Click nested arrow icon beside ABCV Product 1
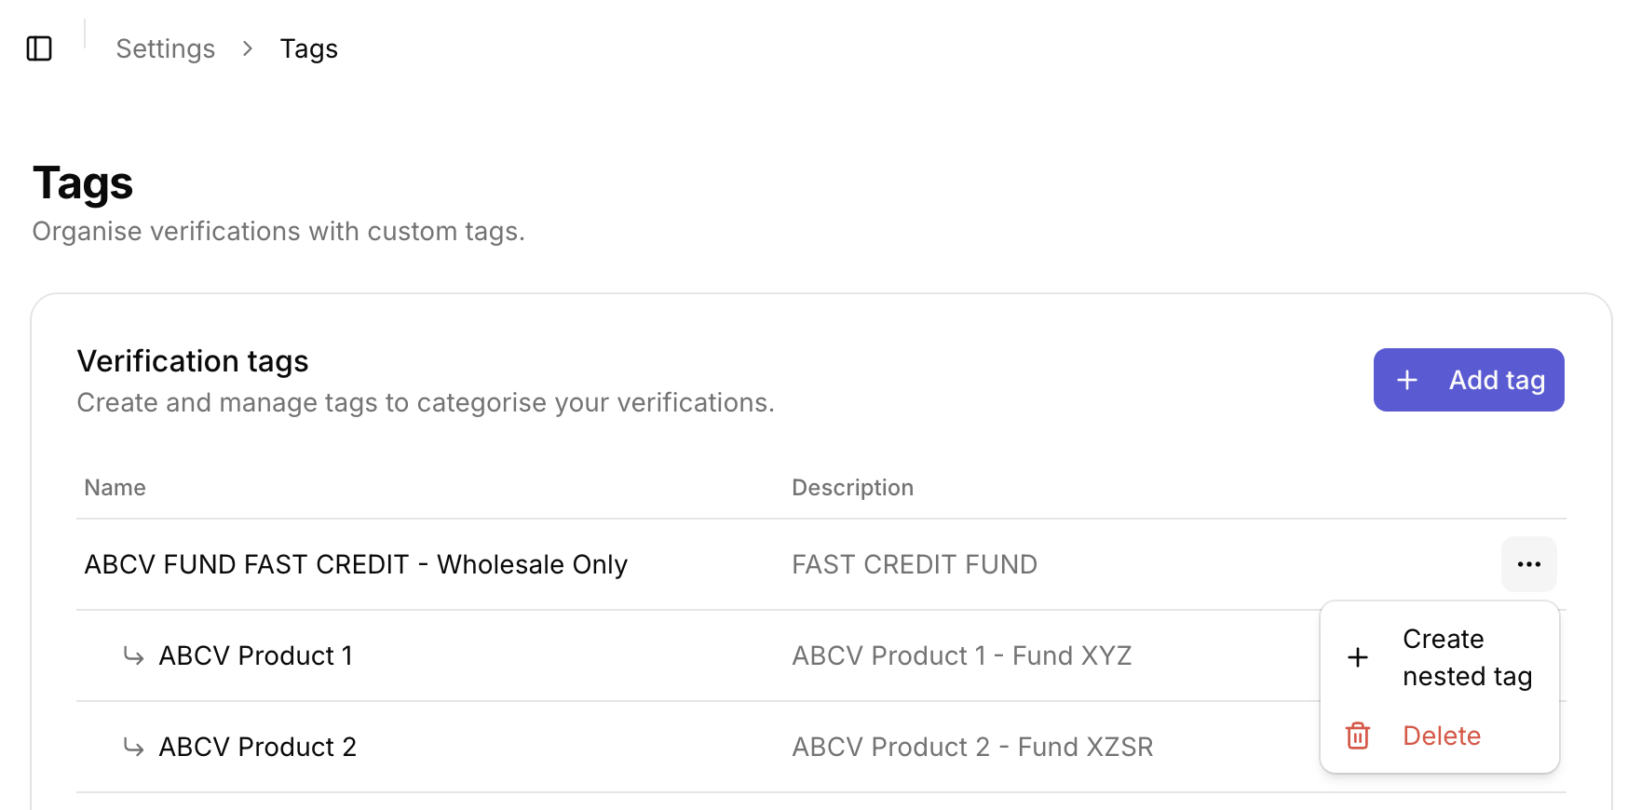This screenshot has height=810, width=1641. 134,656
